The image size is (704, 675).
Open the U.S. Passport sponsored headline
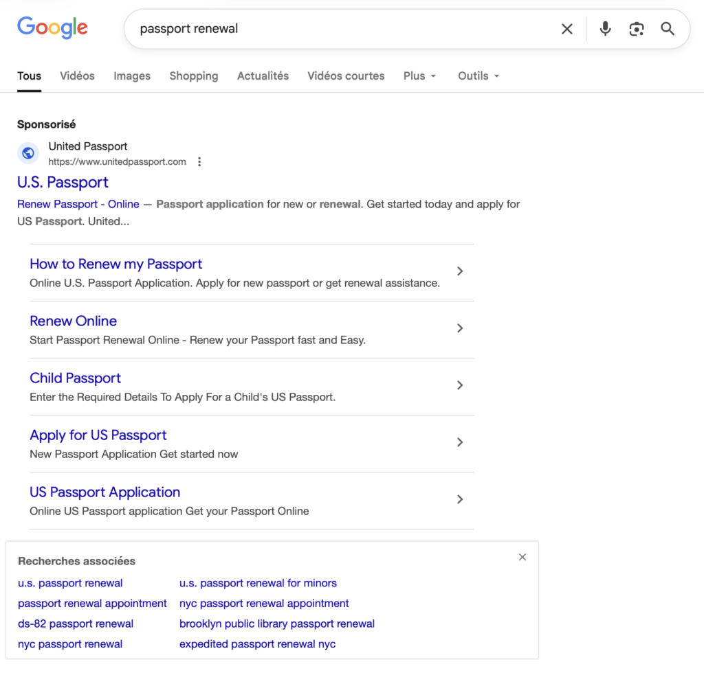(x=63, y=182)
